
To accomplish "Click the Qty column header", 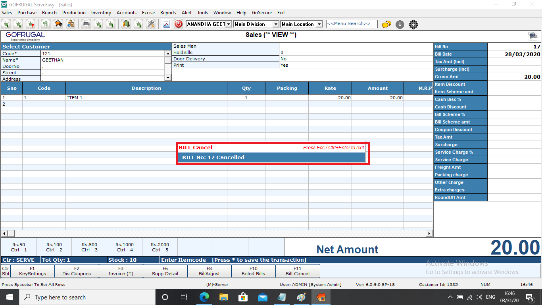I will pos(246,88).
